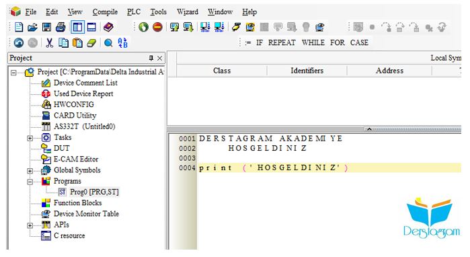Screen dimensions: 470x257
Task: Click the download to PLC monitor icon with down arrow
Action: point(188,28)
